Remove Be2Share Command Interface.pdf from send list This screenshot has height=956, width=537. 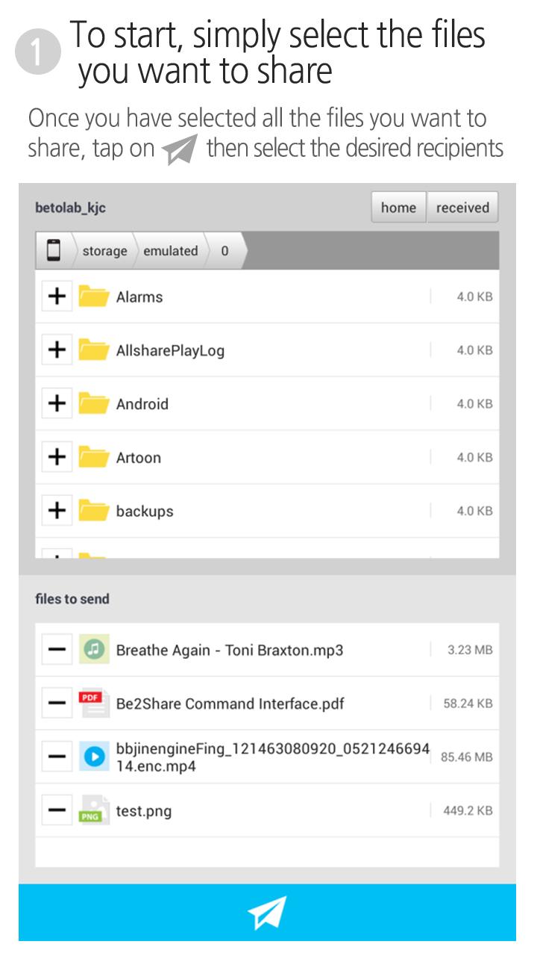coord(57,704)
